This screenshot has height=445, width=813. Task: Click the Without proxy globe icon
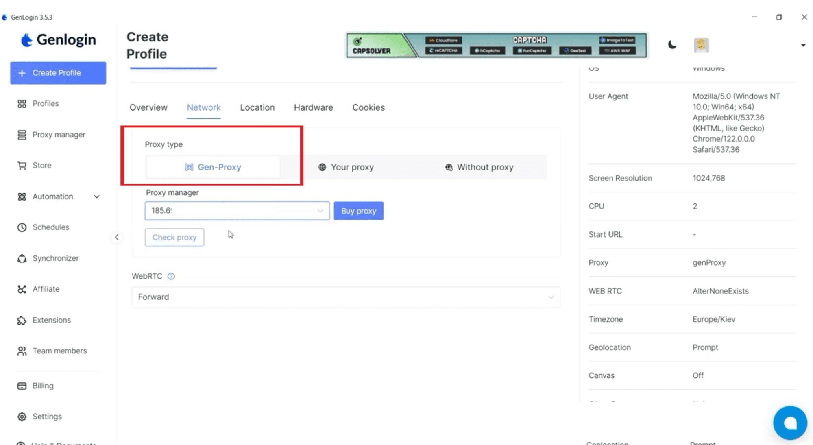tap(449, 167)
